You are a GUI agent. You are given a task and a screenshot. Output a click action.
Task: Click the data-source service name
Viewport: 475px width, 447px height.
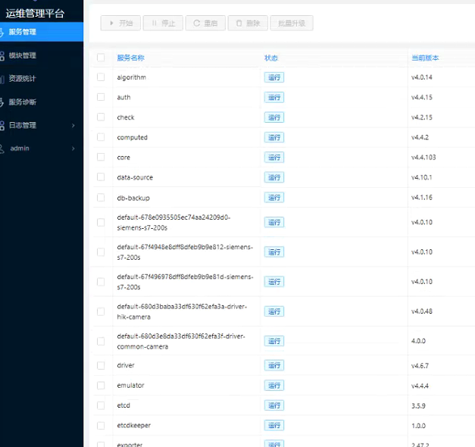(135, 177)
